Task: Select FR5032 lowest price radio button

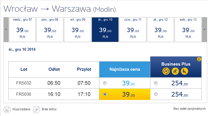Action: tap(105, 83)
